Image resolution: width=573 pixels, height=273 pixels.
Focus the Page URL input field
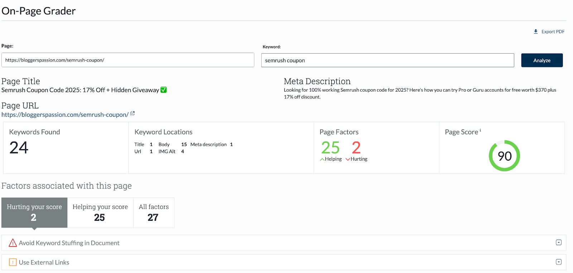click(x=128, y=60)
